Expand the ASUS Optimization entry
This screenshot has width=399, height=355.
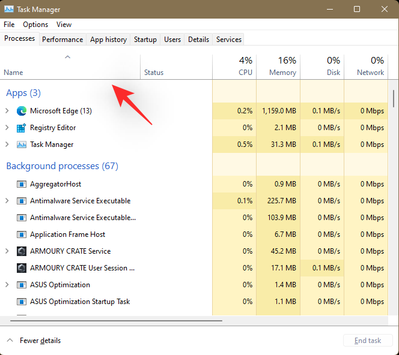coord(7,285)
